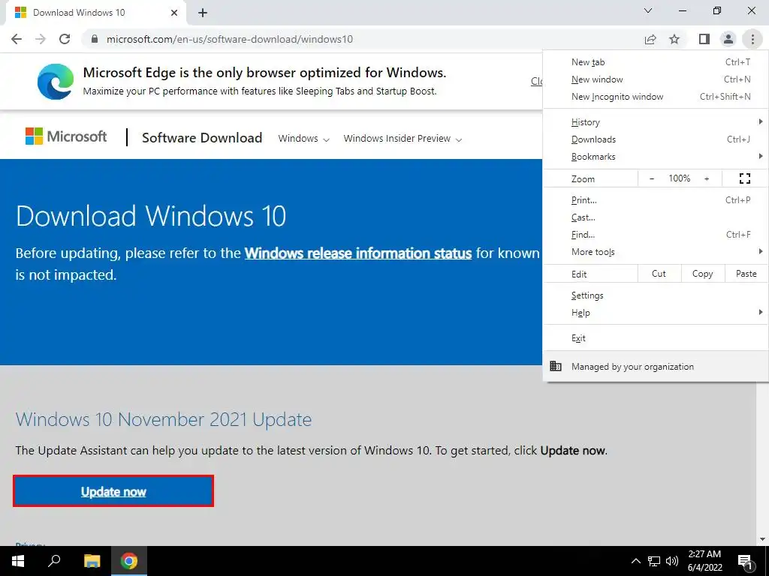Select New tab in the Chrome menu
Screen dimensions: 769x576
(656, 62)
